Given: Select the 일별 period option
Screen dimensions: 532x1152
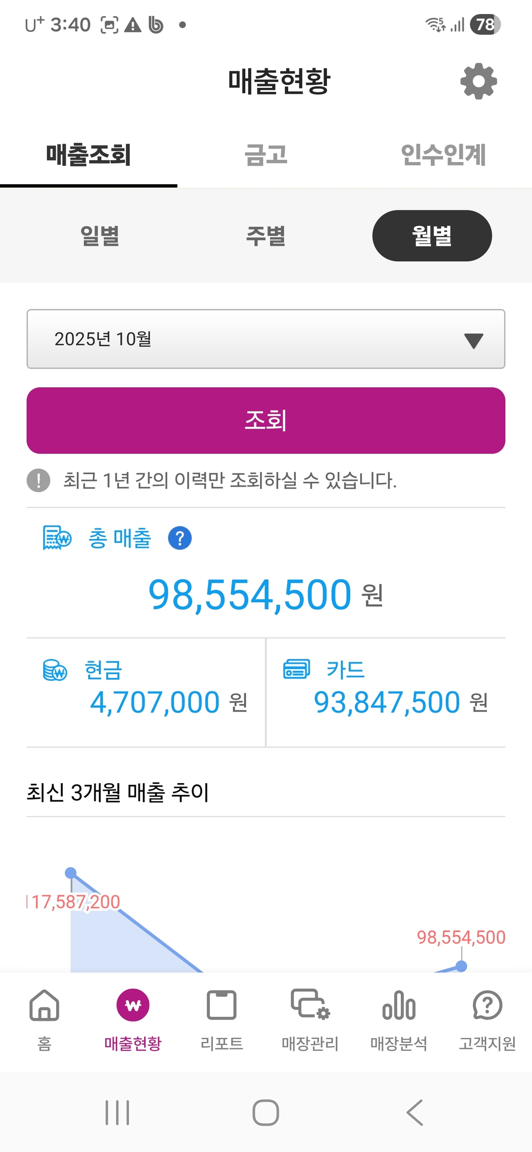Looking at the screenshot, I should 100,236.
